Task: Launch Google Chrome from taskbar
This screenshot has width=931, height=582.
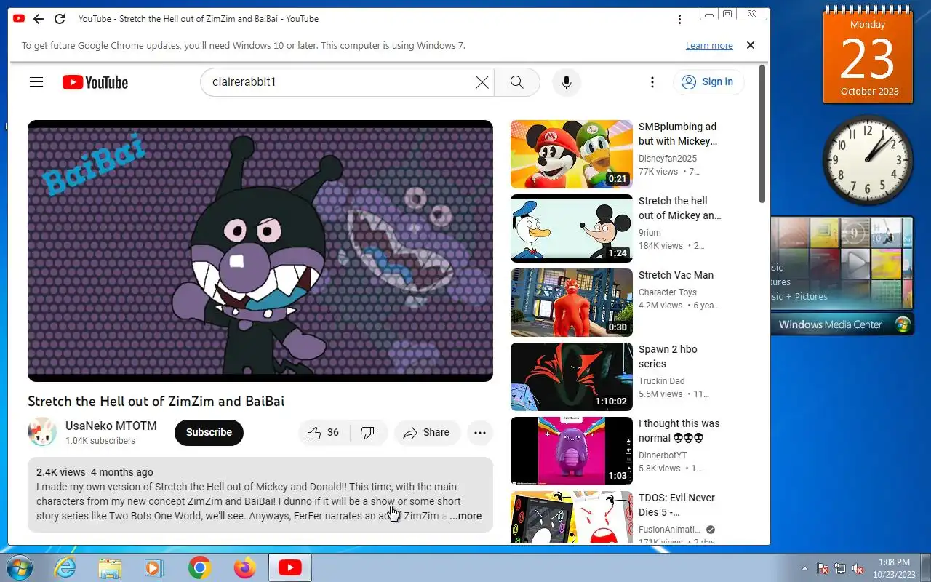Action: [199, 568]
